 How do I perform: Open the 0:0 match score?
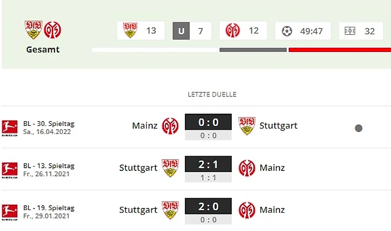tap(208, 123)
